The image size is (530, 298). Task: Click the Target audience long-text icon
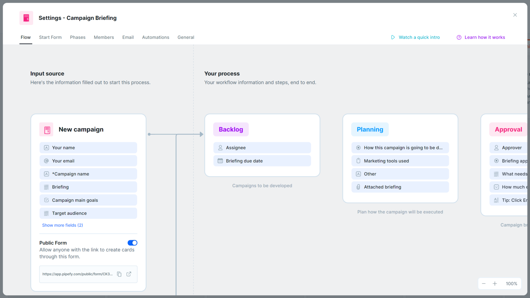click(x=46, y=213)
